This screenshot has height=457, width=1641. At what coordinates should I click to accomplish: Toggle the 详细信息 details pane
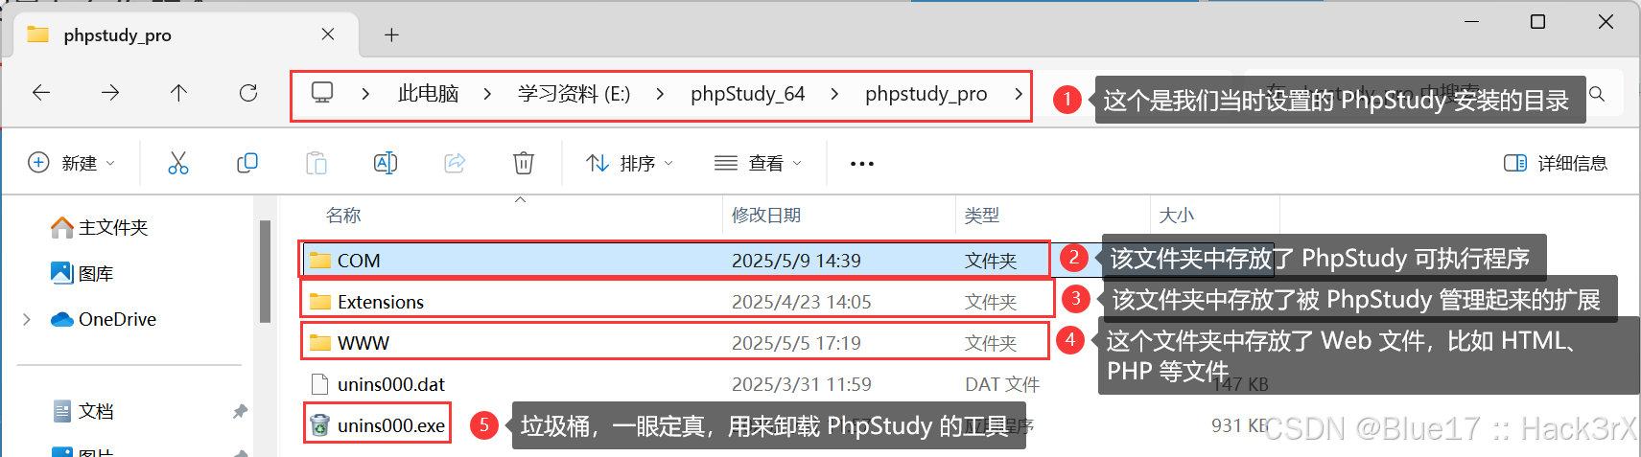click(x=1556, y=163)
